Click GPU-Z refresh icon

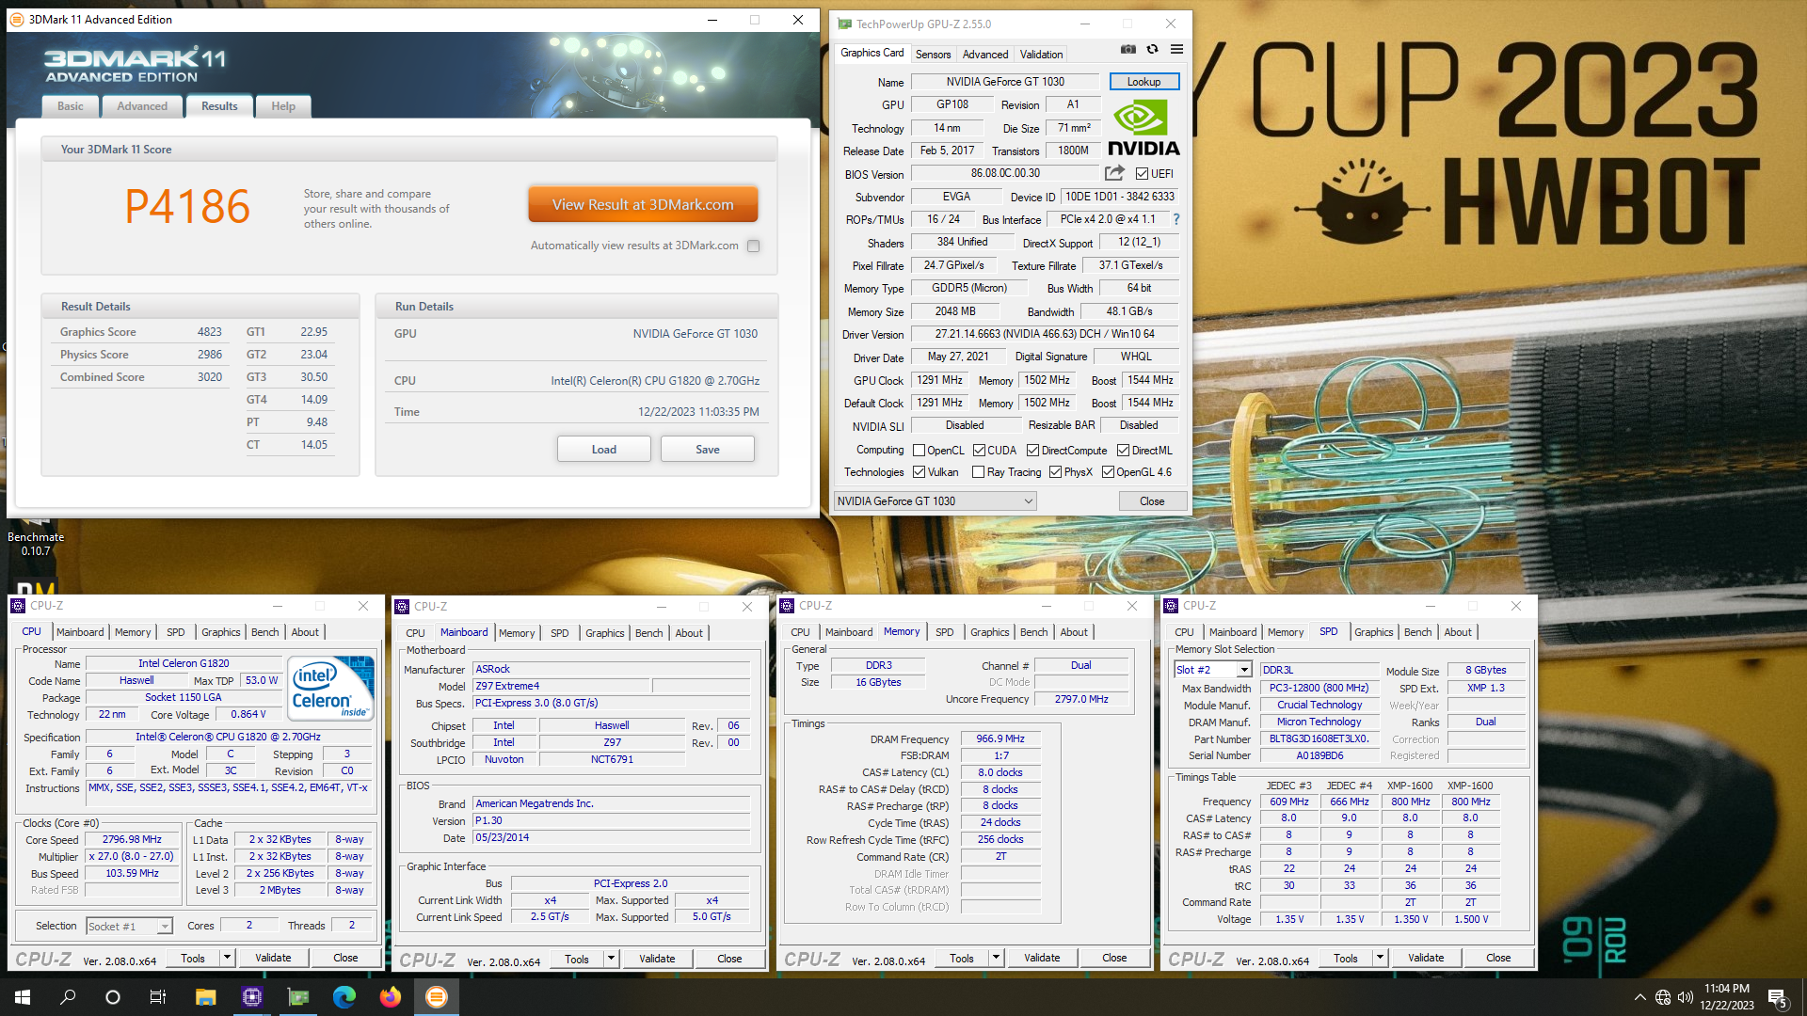(1152, 50)
